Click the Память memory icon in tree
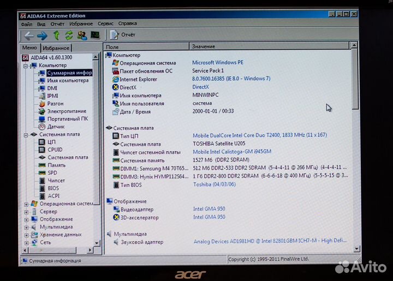Screen dimensions: 393x281 [42, 165]
